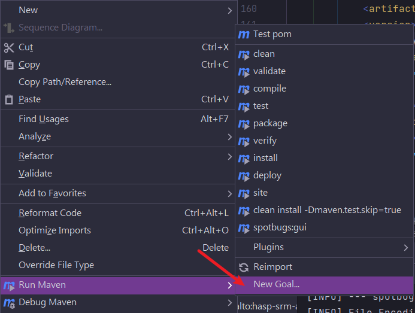
Task: Choose Reformat Code
Action: pos(118,213)
